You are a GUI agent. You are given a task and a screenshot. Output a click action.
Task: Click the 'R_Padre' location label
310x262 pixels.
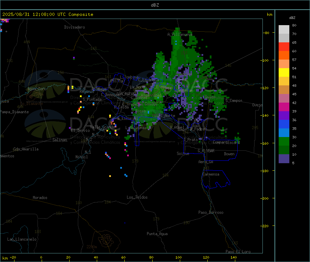coord(197,129)
